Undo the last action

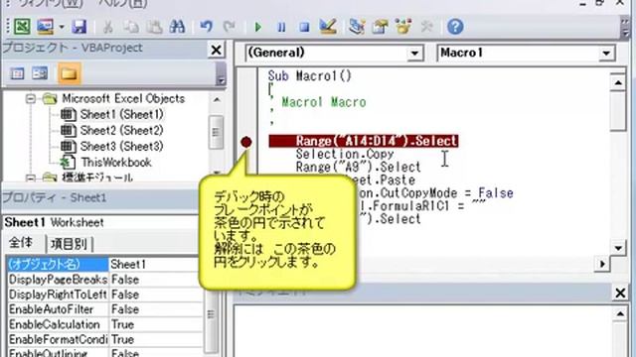tap(207, 27)
